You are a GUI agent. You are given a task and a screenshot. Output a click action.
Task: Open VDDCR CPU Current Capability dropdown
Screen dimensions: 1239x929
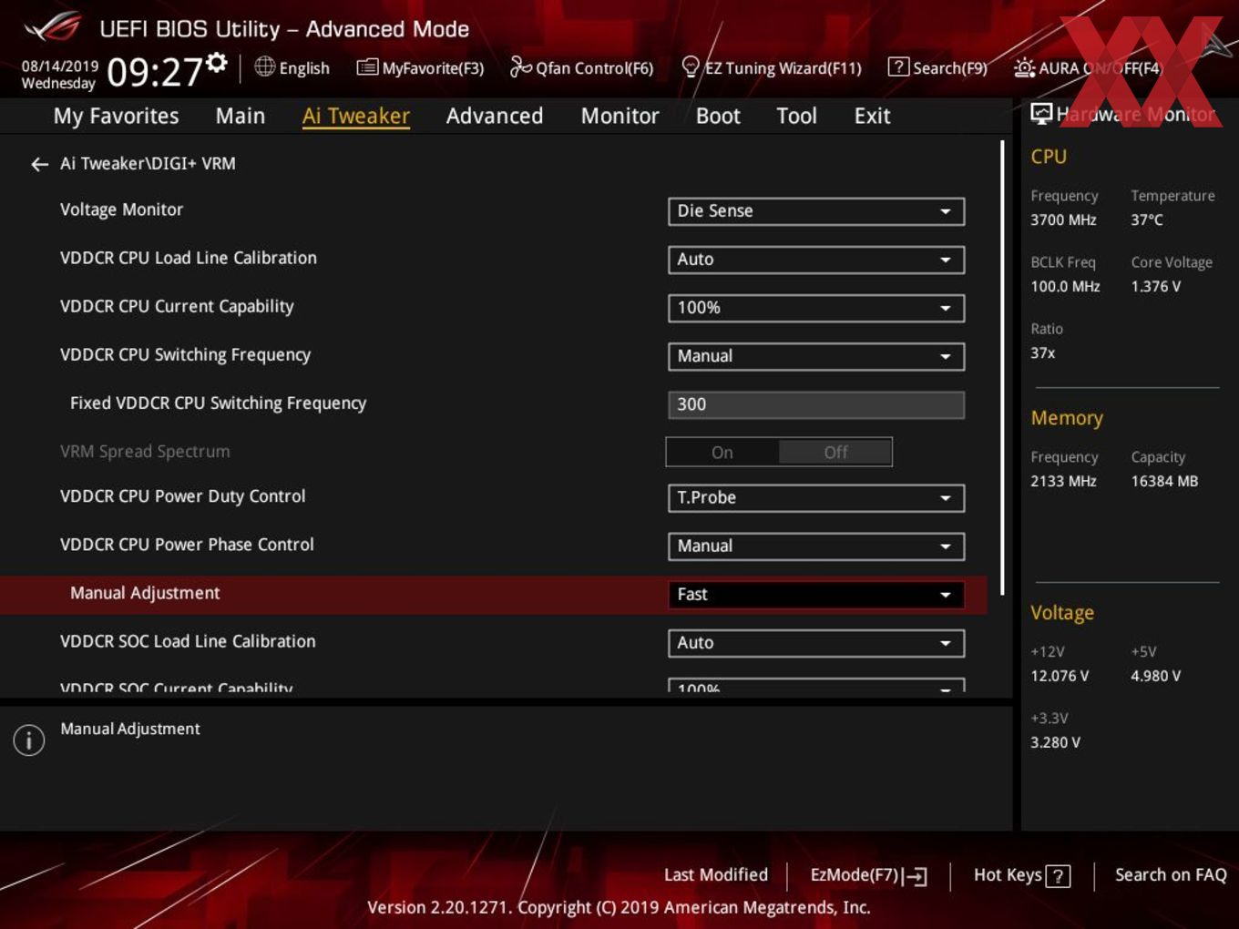[x=815, y=308]
